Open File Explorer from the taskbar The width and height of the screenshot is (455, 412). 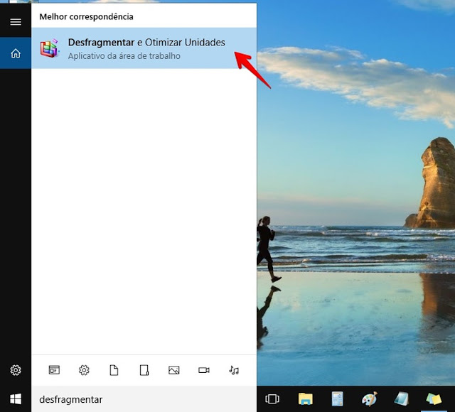coord(305,399)
